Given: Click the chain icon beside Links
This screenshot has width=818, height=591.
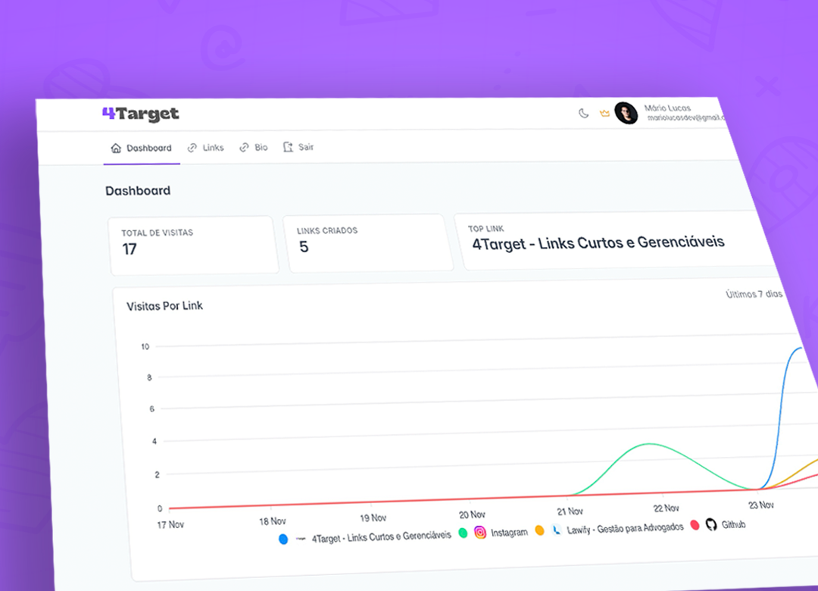Looking at the screenshot, I should point(192,148).
